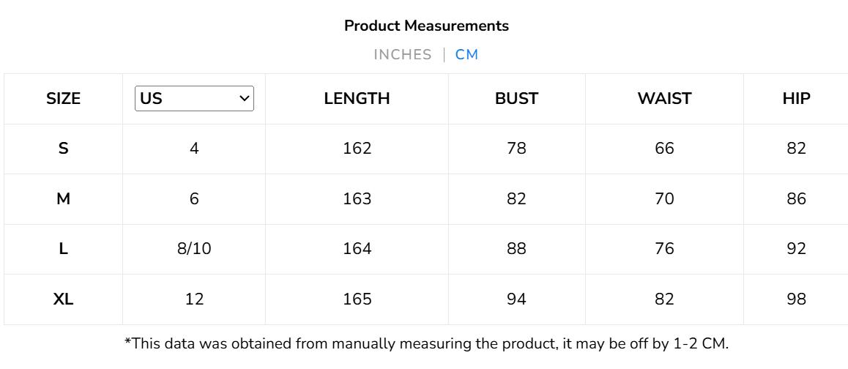Screen dimensions: 848x369
Task: Select the M size row label
Action: 64,199
